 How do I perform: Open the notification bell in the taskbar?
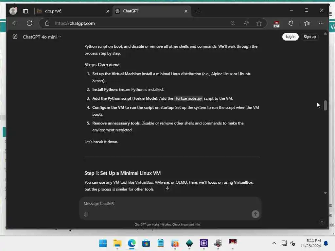click(x=326, y=243)
